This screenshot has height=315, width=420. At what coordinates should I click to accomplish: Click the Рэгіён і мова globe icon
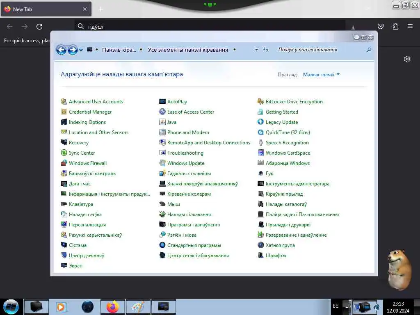(x=162, y=235)
